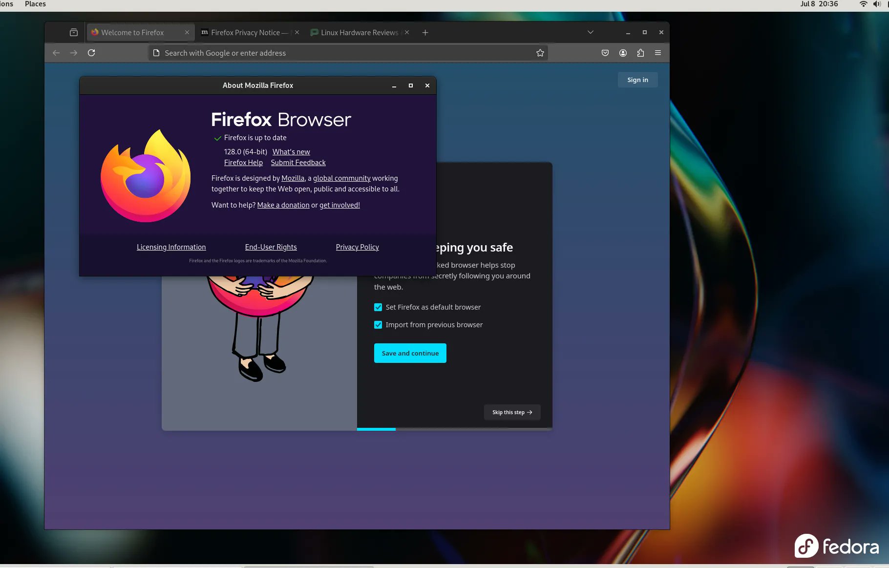The height and width of the screenshot is (568, 889).
Task: Click the address bar search field
Action: tap(342, 53)
